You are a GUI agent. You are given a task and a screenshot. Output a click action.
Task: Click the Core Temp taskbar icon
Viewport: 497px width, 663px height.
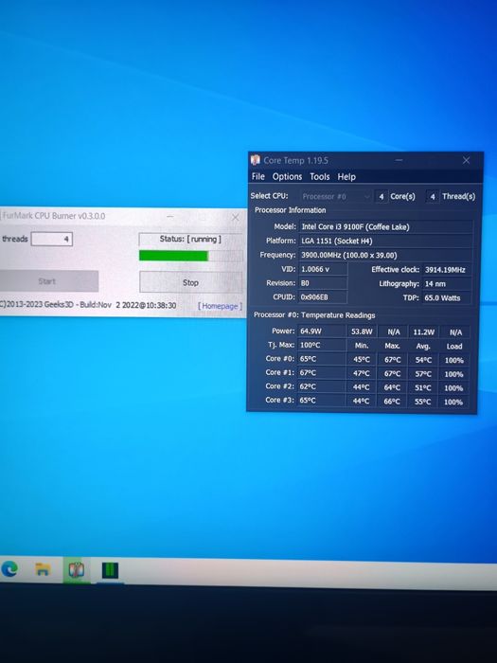(x=76, y=570)
